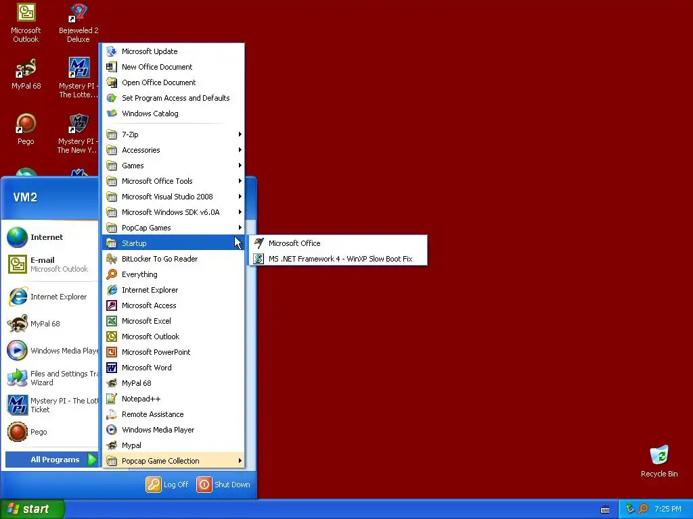Open Internet Explorer from Start menu left pane
This screenshot has height=519, width=693.
(51, 297)
